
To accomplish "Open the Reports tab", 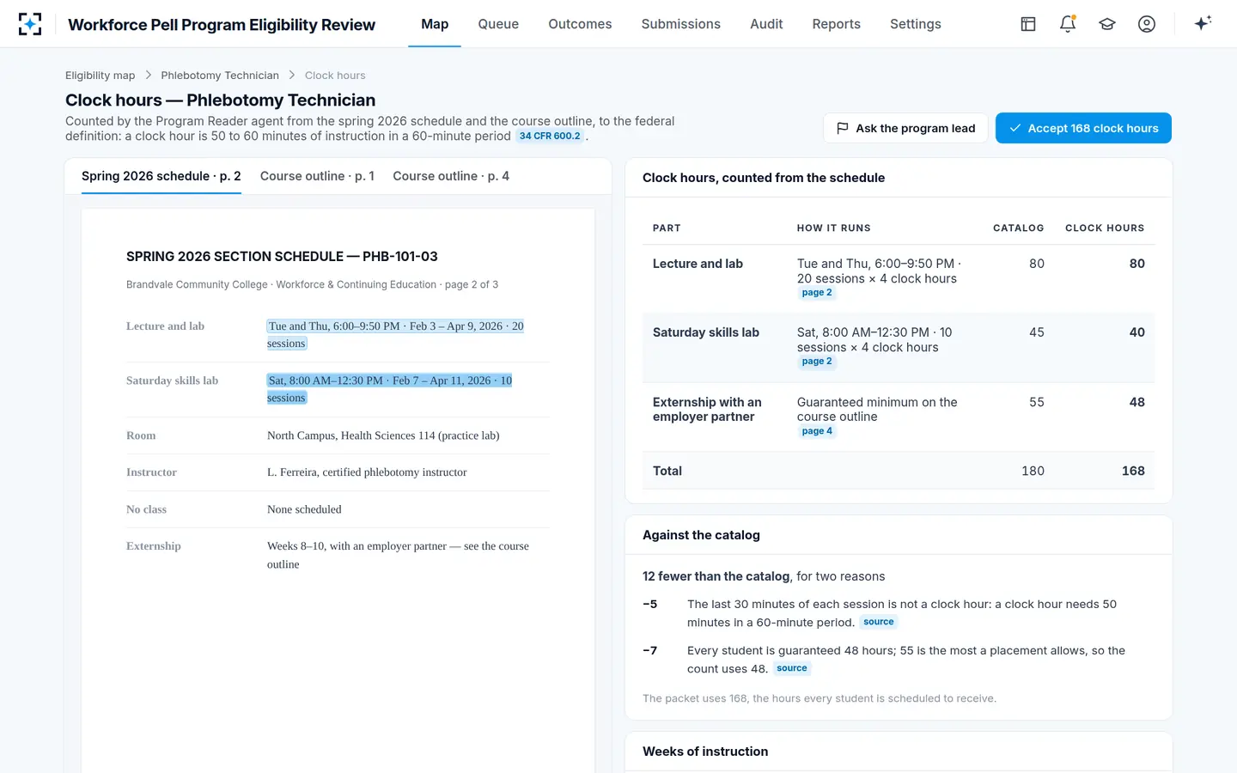I will (x=837, y=24).
